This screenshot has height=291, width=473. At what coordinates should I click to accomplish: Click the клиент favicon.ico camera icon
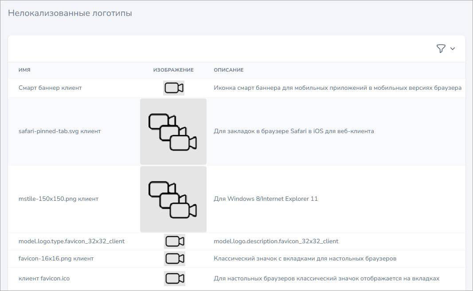(174, 278)
